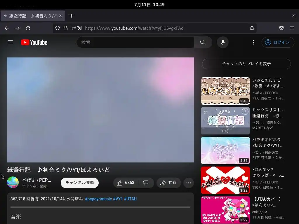The width and height of the screenshot is (299, 224).
Task: Click the blocked autoplay icon in address bar
Action: pos(80,28)
